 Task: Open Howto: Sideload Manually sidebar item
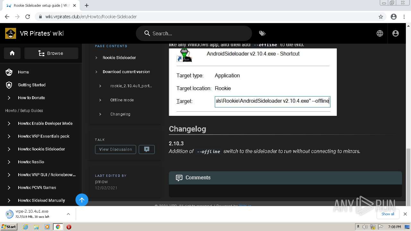(40, 201)
